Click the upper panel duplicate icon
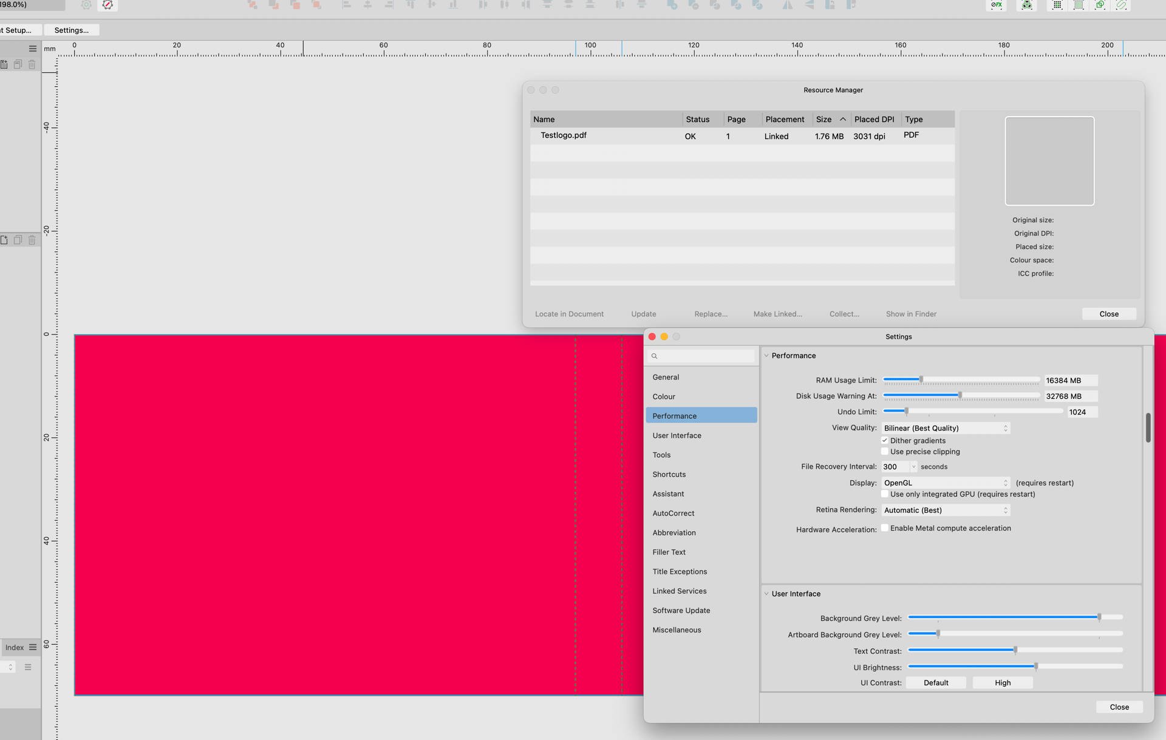 (18, 64)
